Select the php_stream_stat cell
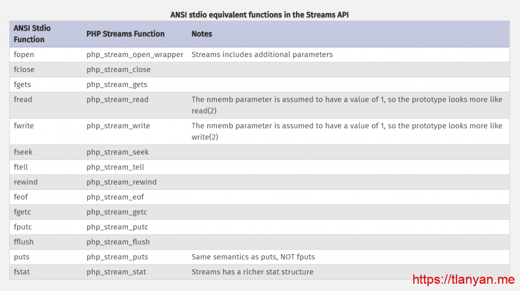Viewport: 520px width, 291px height. 116,272
